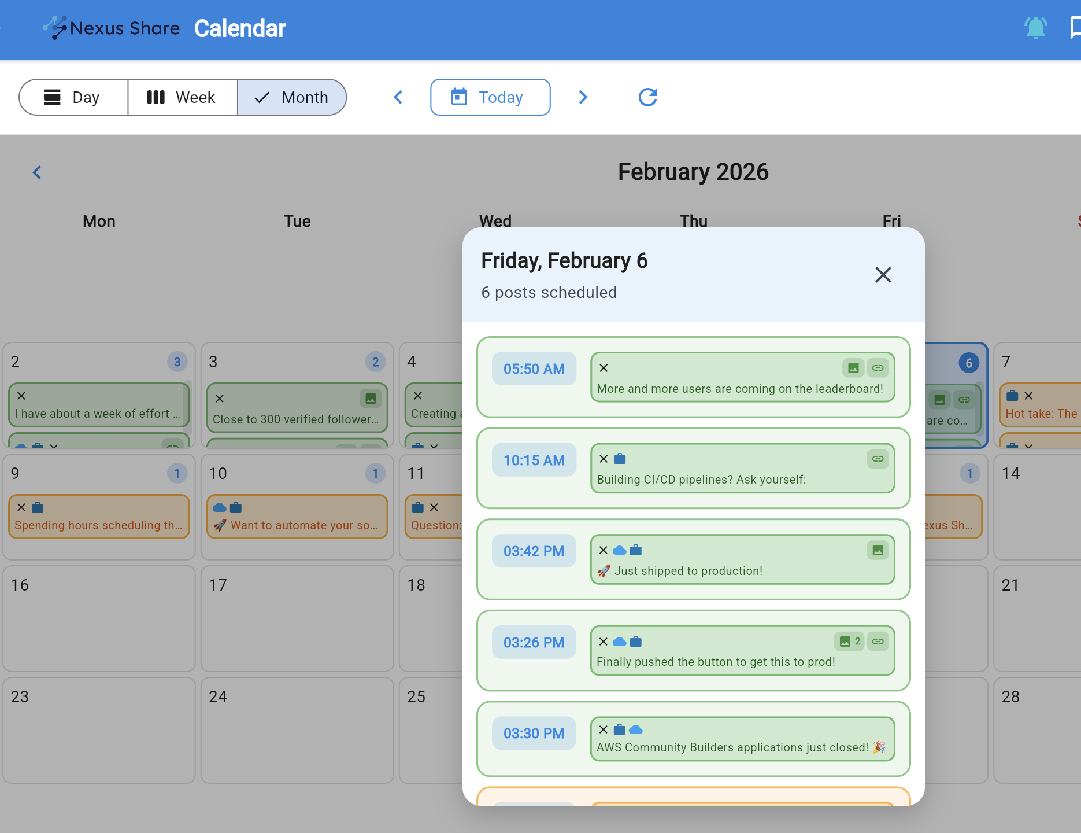Viewport: 1081px width, 833px height.
Task: Switch to Week view
Action: click(x=182, y=97)
